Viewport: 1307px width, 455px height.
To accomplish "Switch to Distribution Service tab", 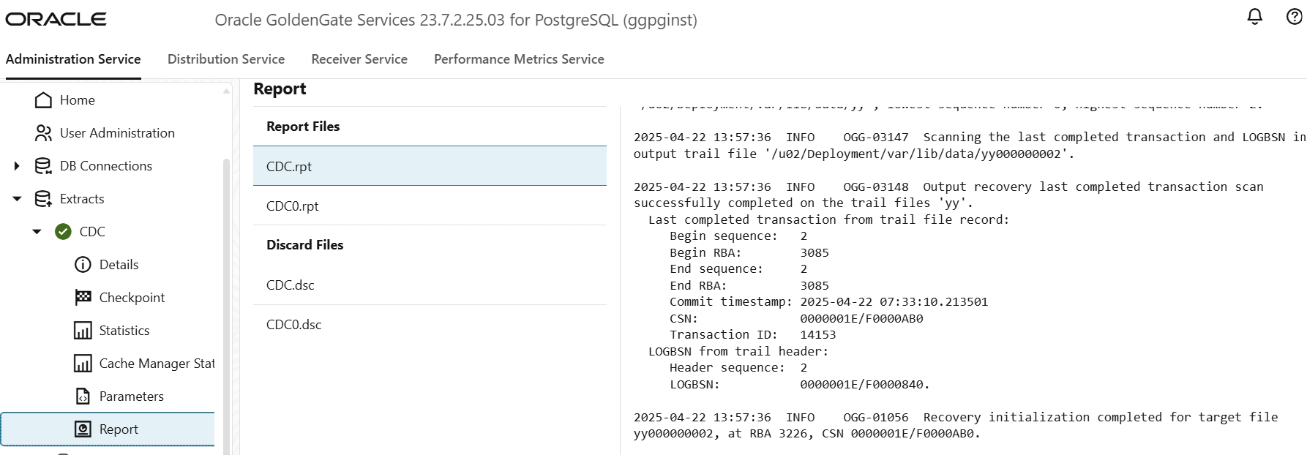I will pyautogui.click(x=226, y=59).
